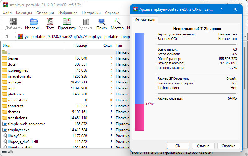Close the archive information dialog
Screen dimensions: 248x156
(x=235, y=9)
